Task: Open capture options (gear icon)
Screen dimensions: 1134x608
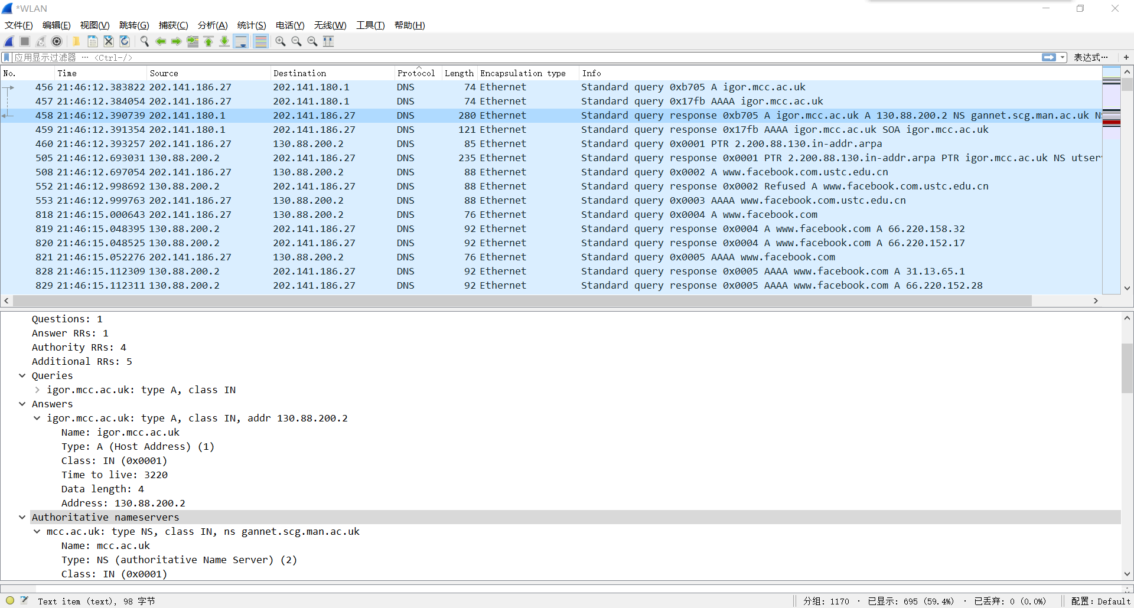Action: (x=57, y=41)
